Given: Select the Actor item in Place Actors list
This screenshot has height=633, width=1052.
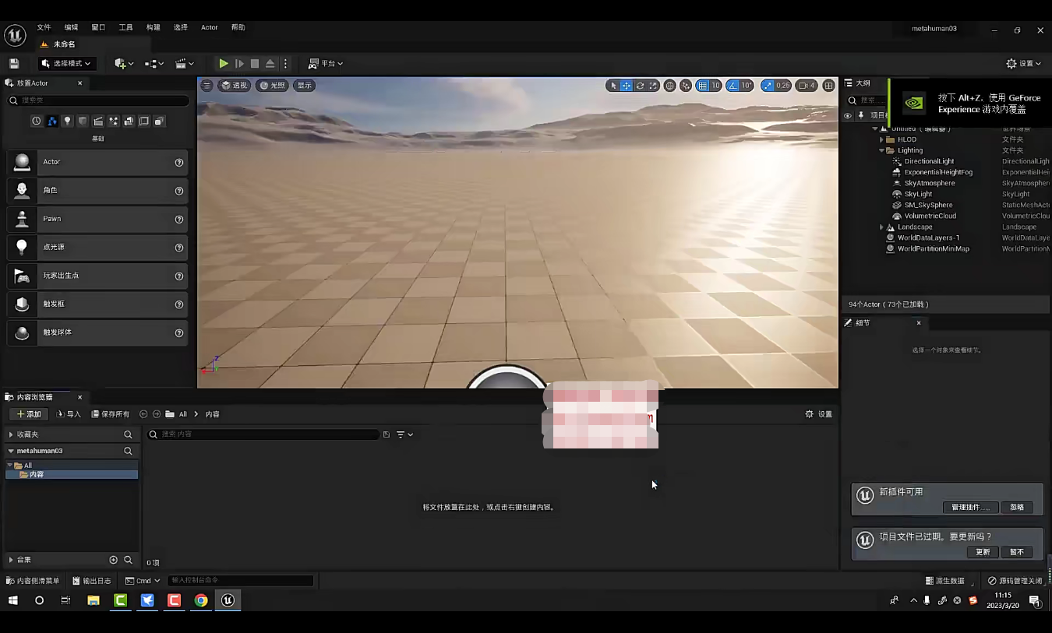Looking at the screenshot, I should (x=97, y=162).
